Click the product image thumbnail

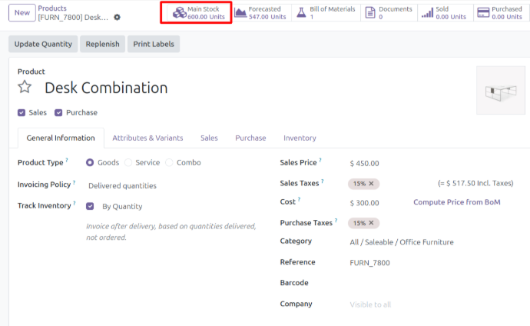(500, 91)
